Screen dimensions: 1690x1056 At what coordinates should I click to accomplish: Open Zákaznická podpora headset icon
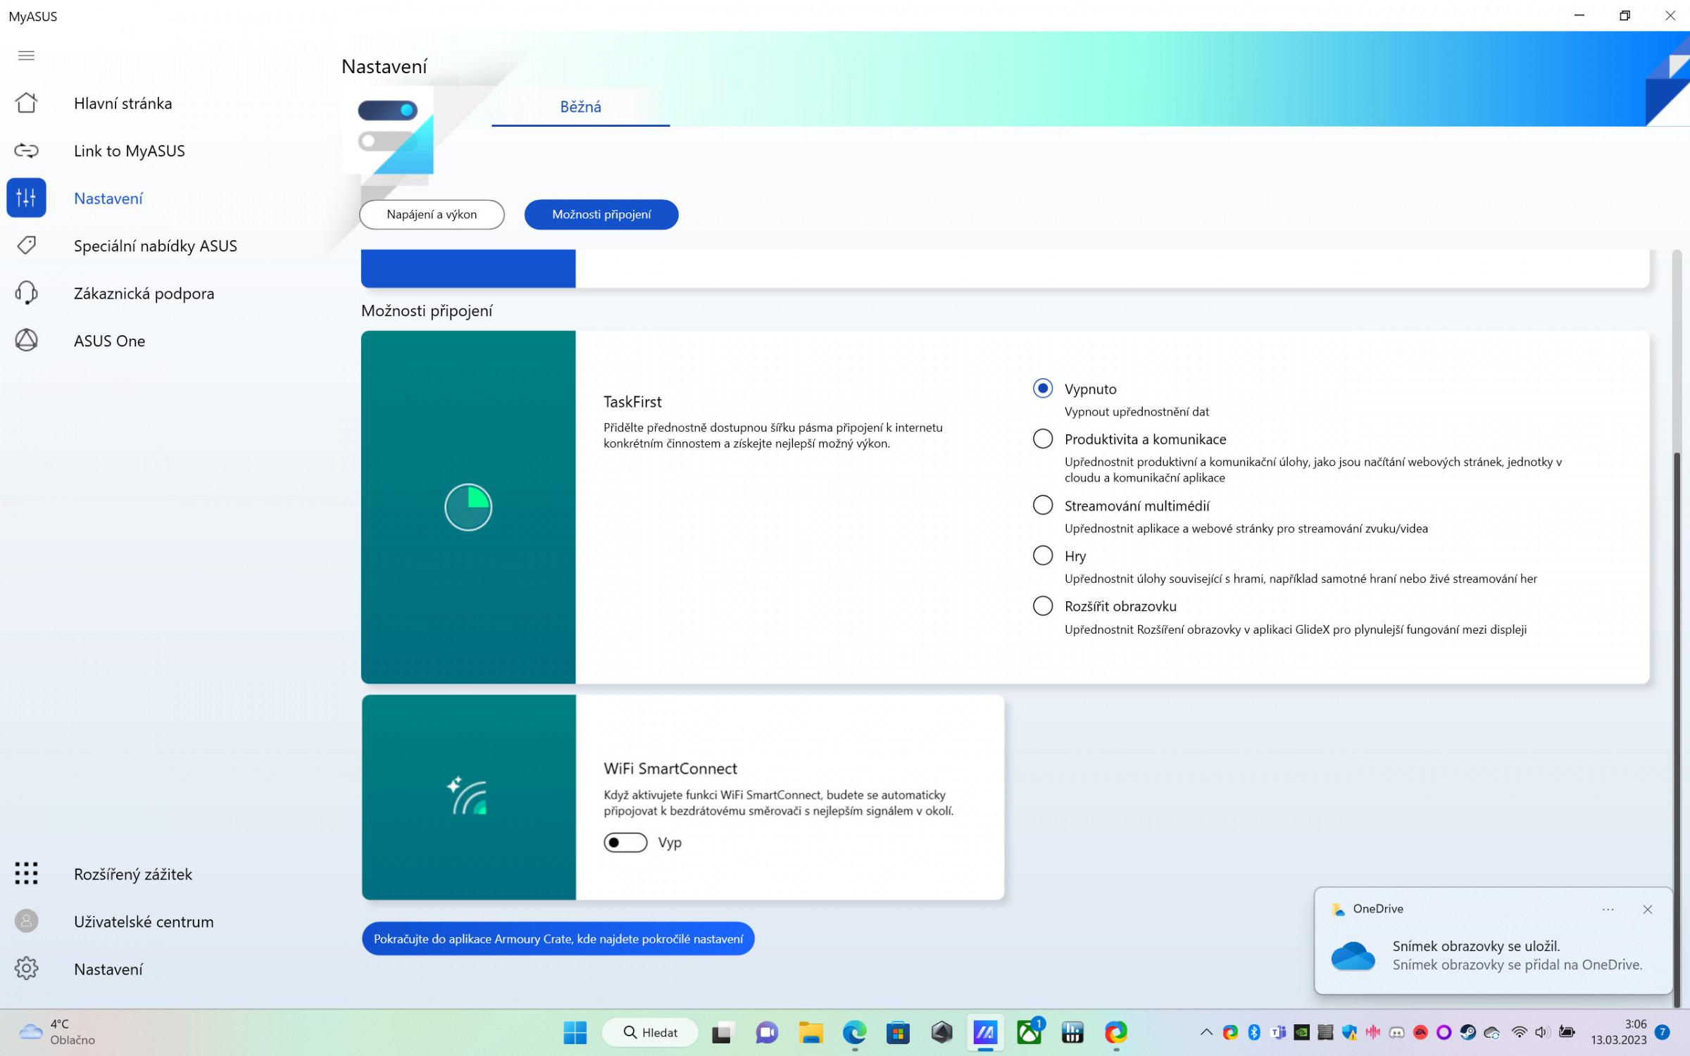(26, 293)
